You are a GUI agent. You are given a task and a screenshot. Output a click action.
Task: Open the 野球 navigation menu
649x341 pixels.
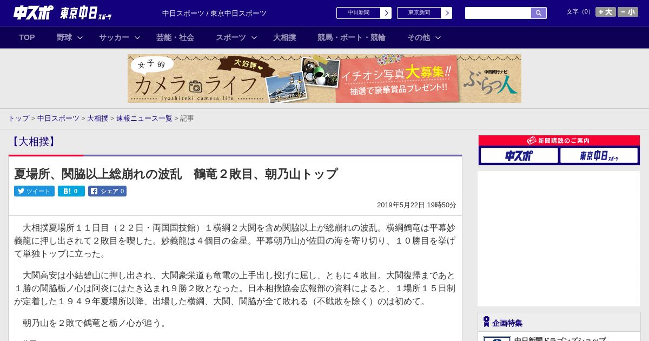click(64, 37)
